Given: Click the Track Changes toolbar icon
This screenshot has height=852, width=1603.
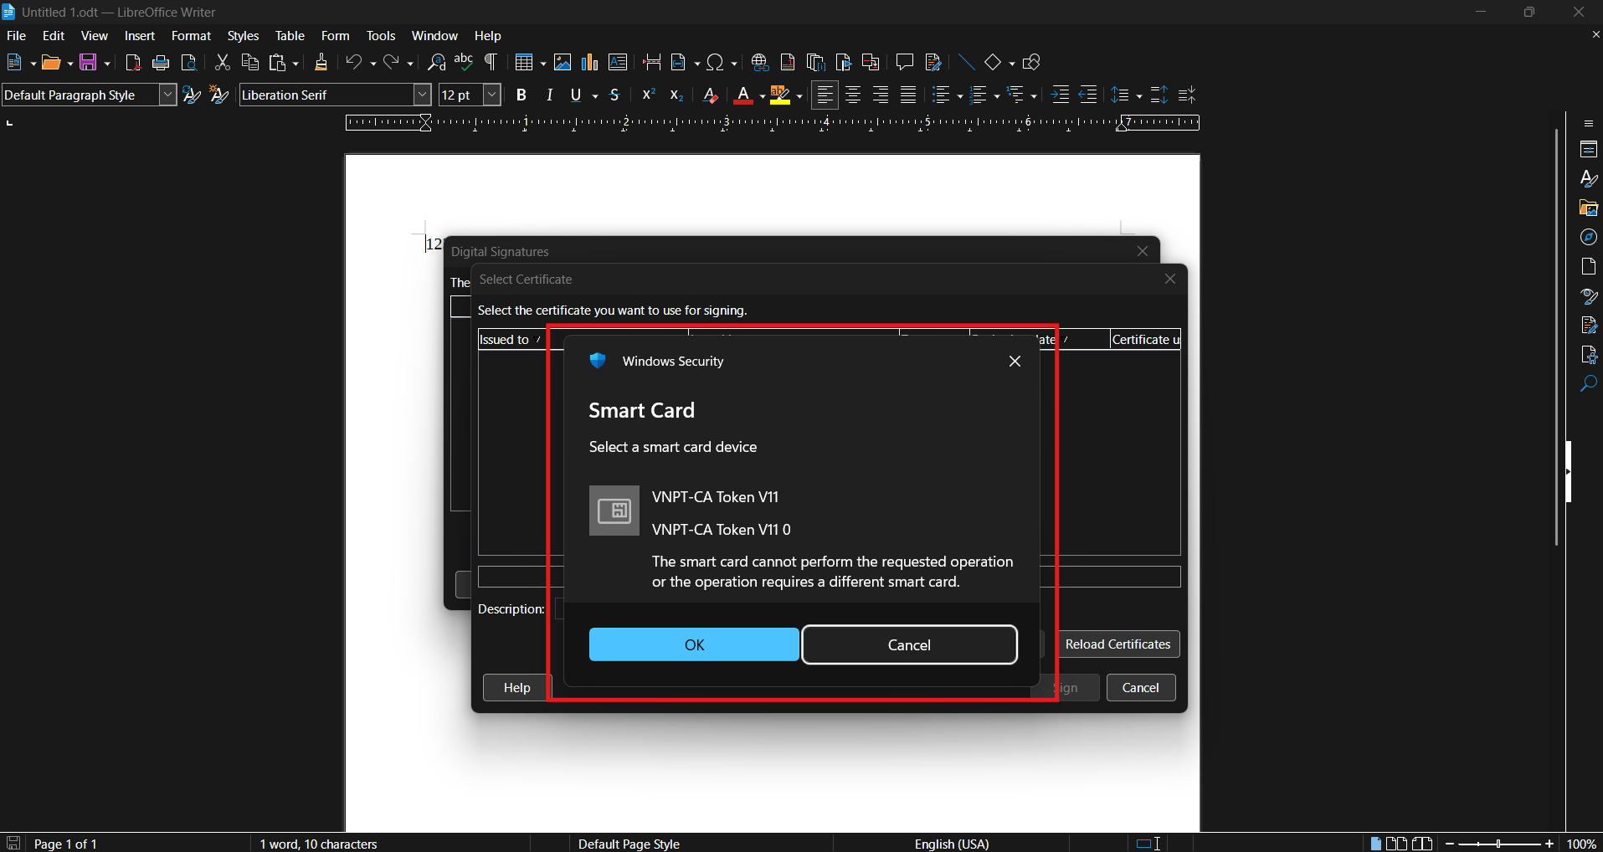Looking at the screenshot, I should 933,63.
